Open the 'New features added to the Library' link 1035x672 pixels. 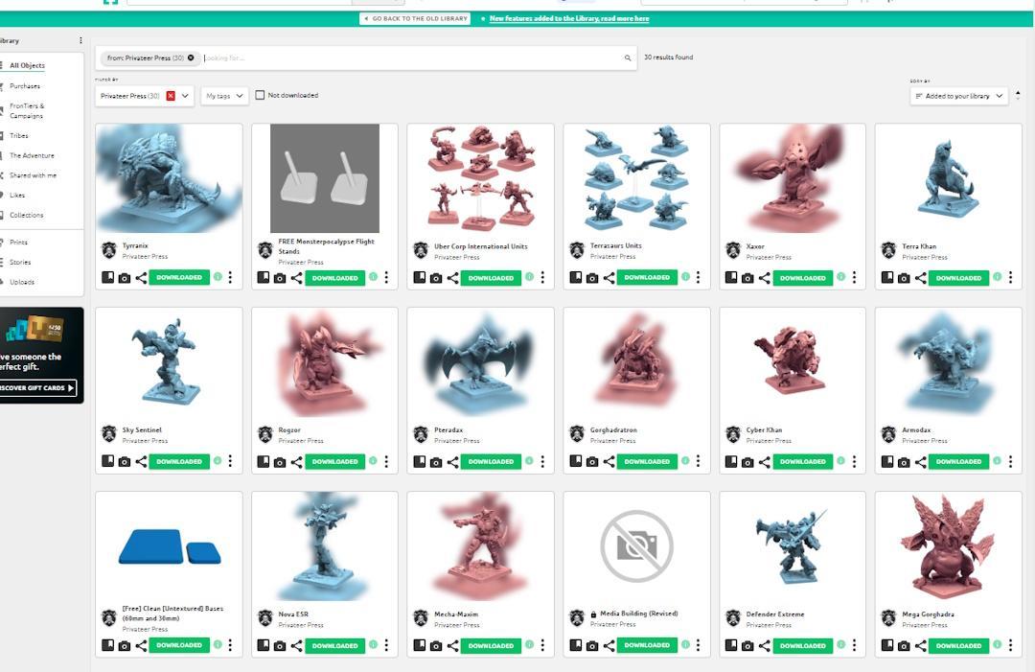click(568, 18)
